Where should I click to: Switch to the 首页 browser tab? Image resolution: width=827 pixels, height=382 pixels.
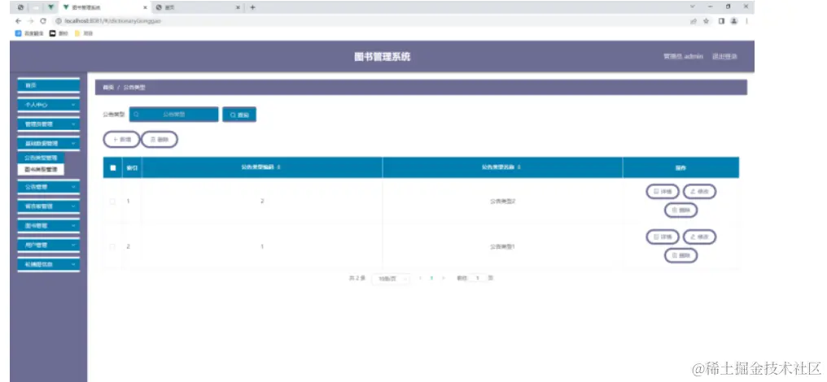197,7
